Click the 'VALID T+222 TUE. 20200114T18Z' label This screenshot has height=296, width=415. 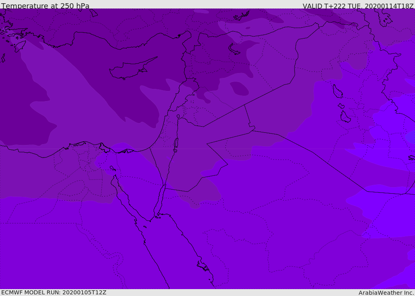(x=358, y=6)
